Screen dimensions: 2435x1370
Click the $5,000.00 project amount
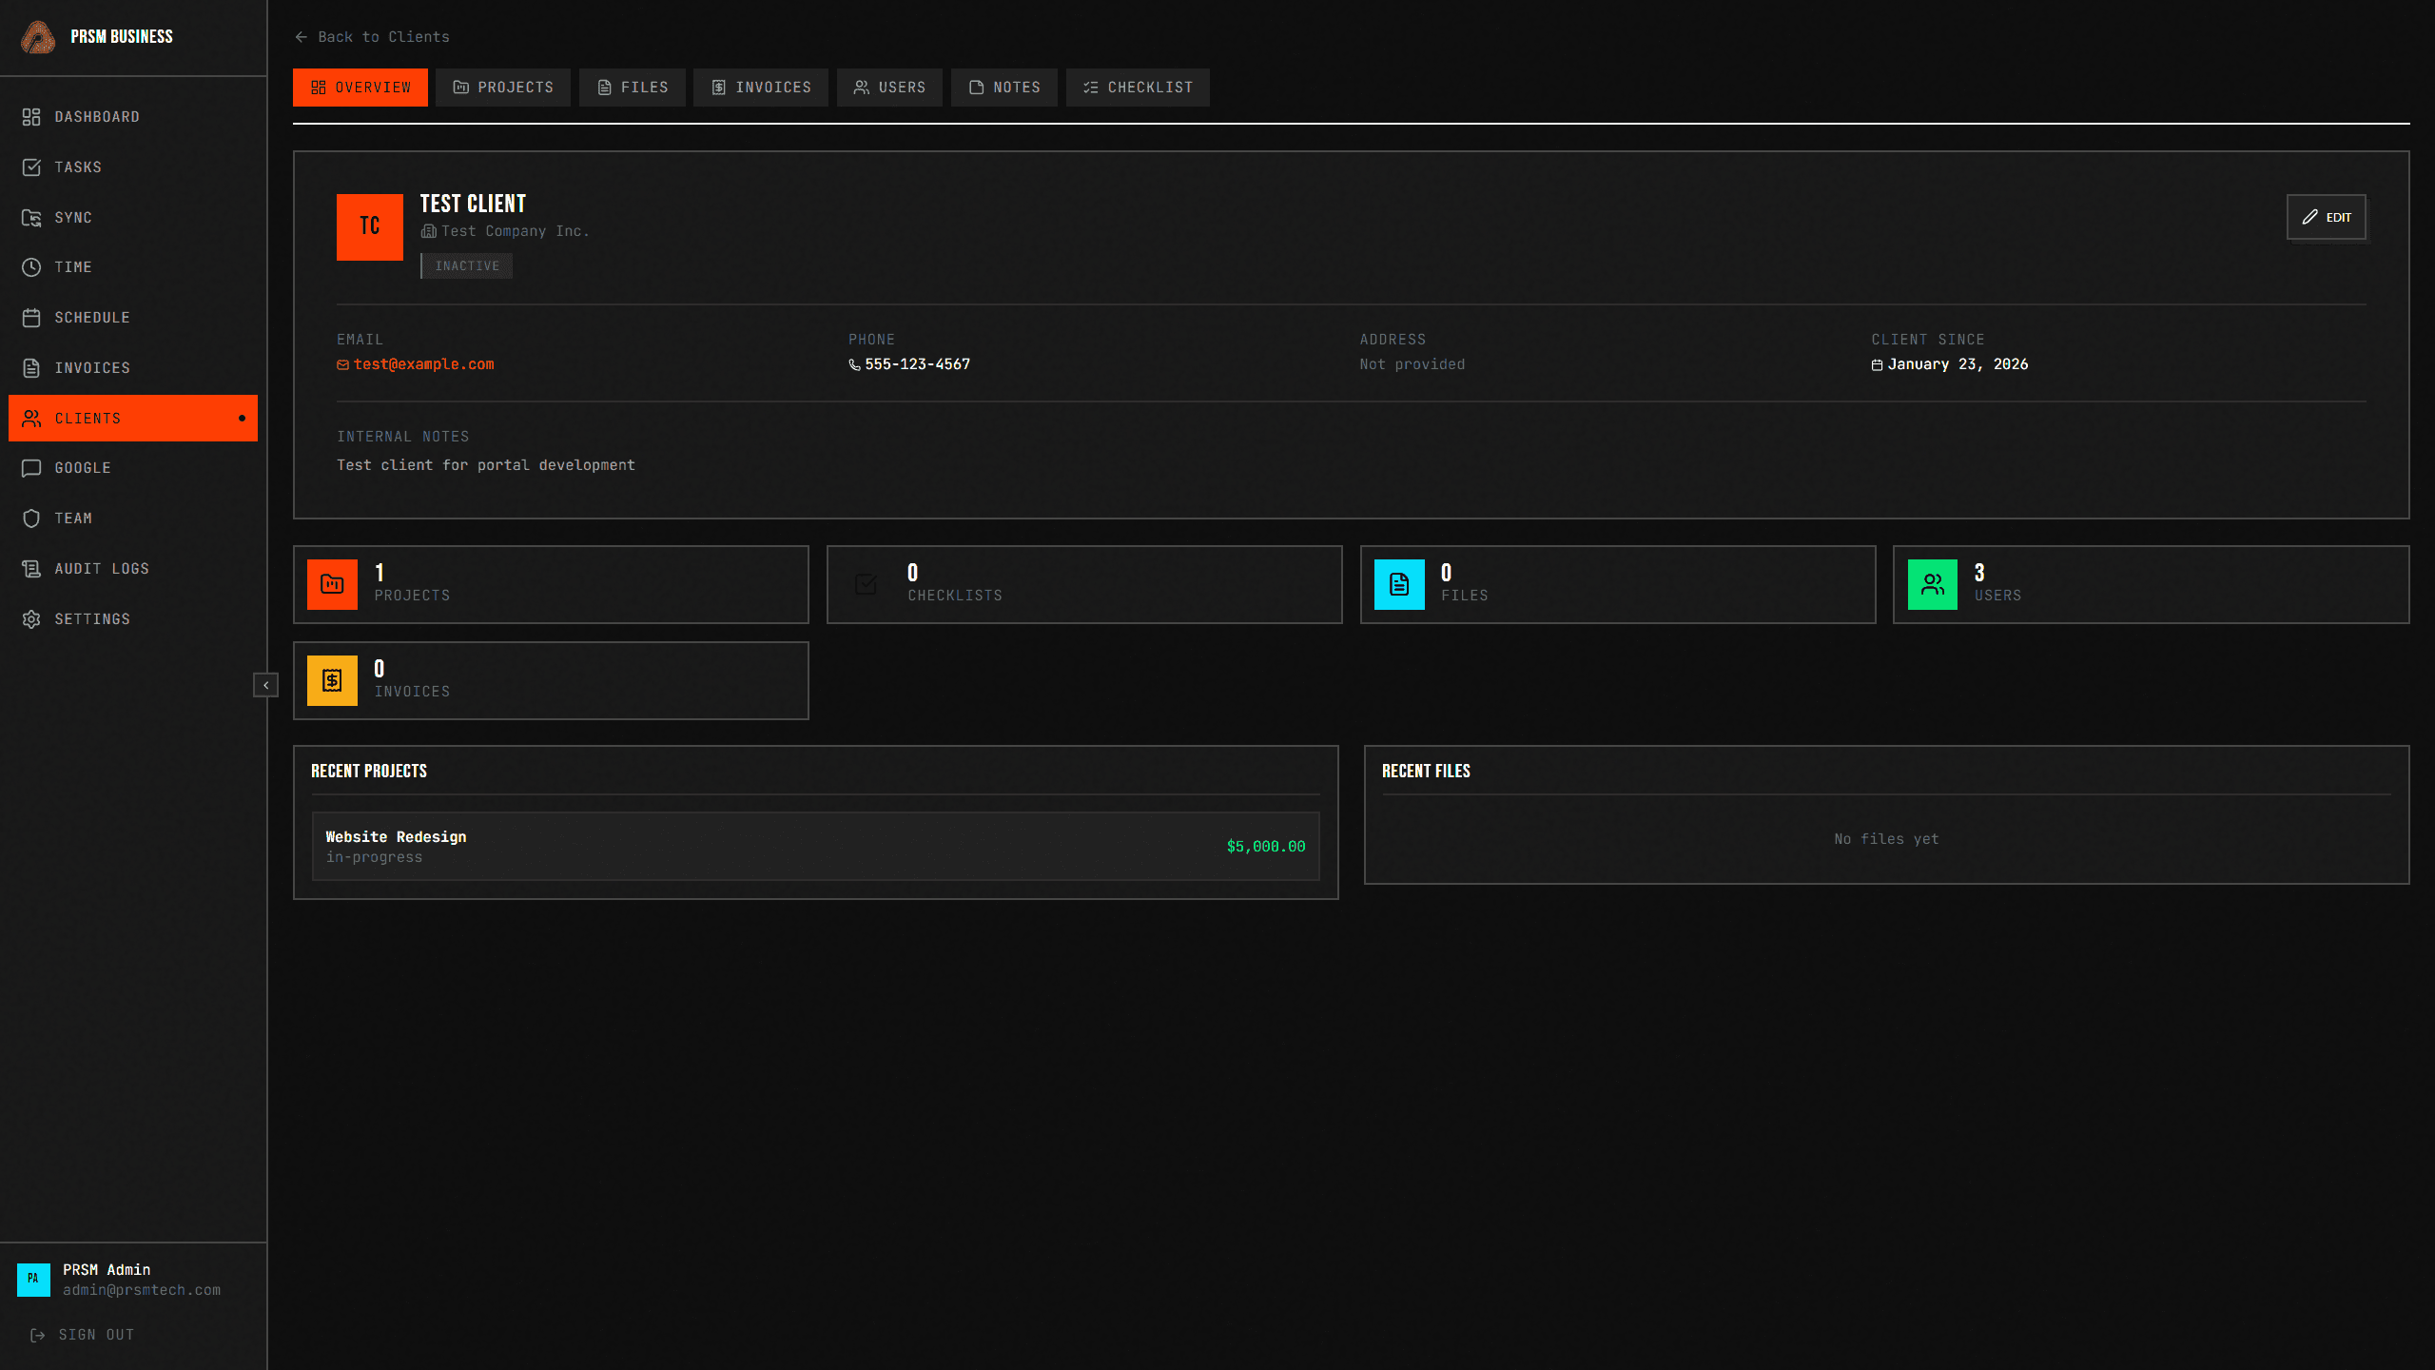coord(1266,847)
